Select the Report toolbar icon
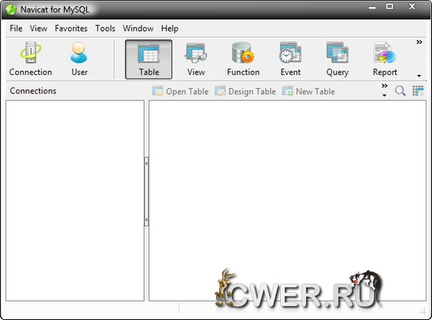This screenshot has height=320, width=432. pos(385,59)
